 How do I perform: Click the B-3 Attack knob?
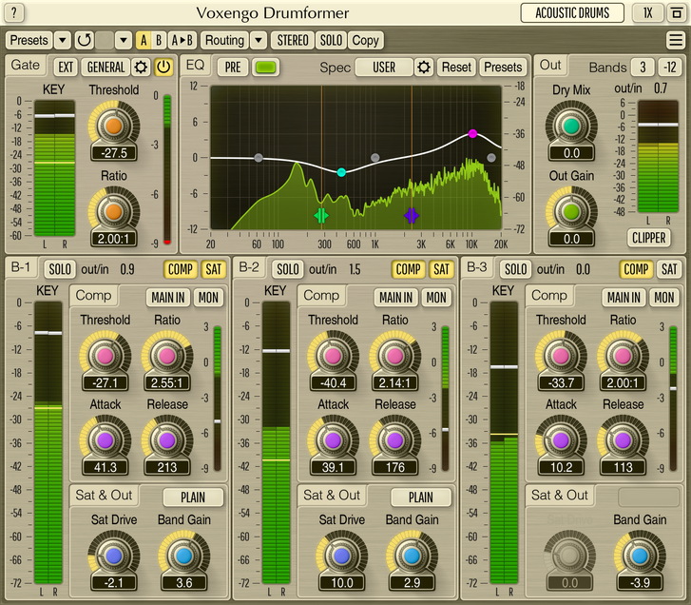(561, 440)
